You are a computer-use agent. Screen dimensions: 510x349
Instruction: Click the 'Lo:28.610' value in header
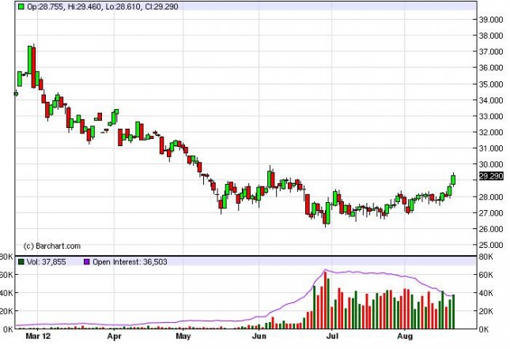click(x=123, y=6)
